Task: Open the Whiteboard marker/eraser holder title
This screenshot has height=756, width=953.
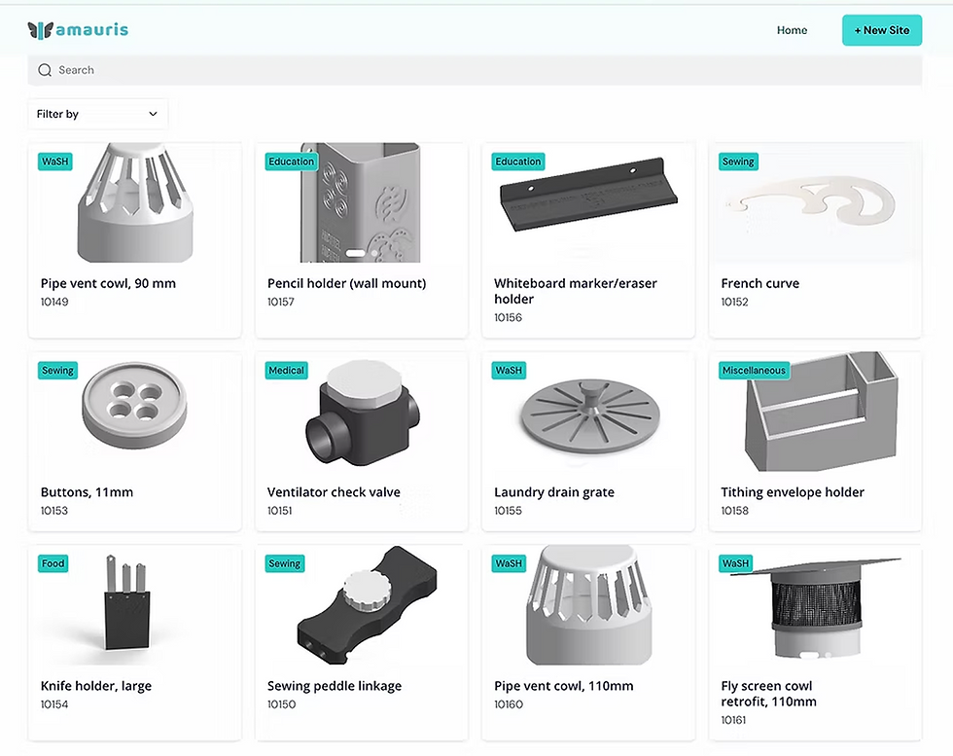Action: (575, 291)
